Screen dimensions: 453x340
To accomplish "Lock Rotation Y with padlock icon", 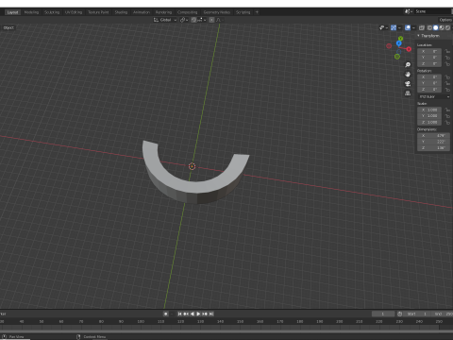I will click(x=447, y=83).
